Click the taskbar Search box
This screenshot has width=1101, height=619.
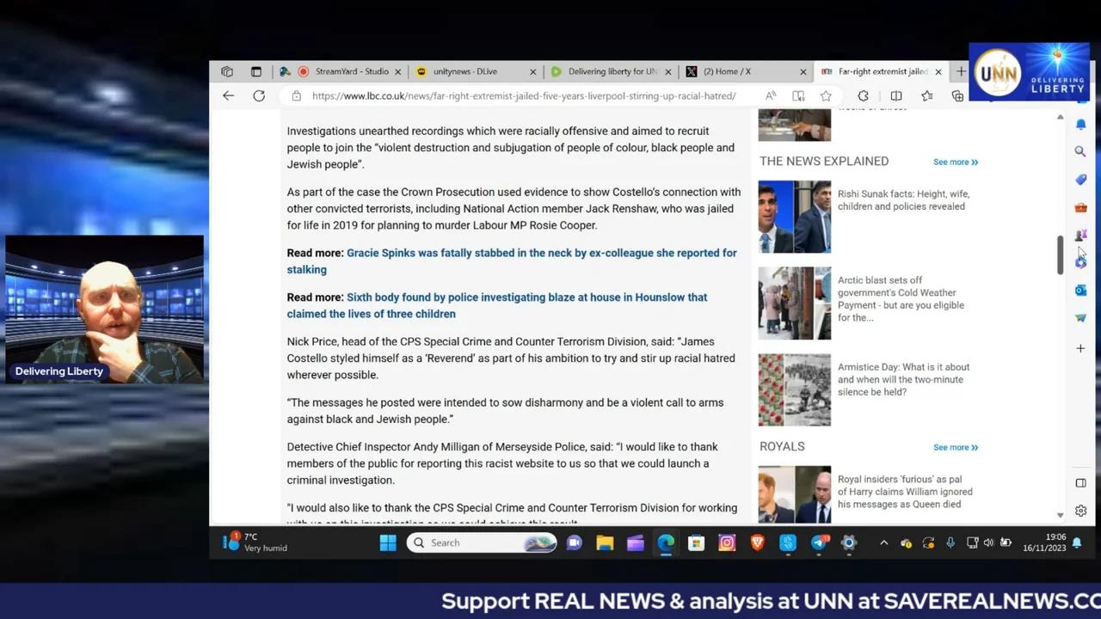click(483, 542)
